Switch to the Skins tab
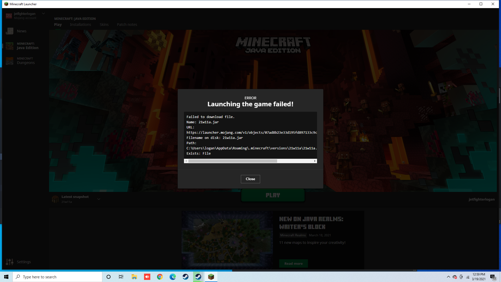Image resolution: width=501 pixels, height=282 pixels. click(x=104, y=25)
